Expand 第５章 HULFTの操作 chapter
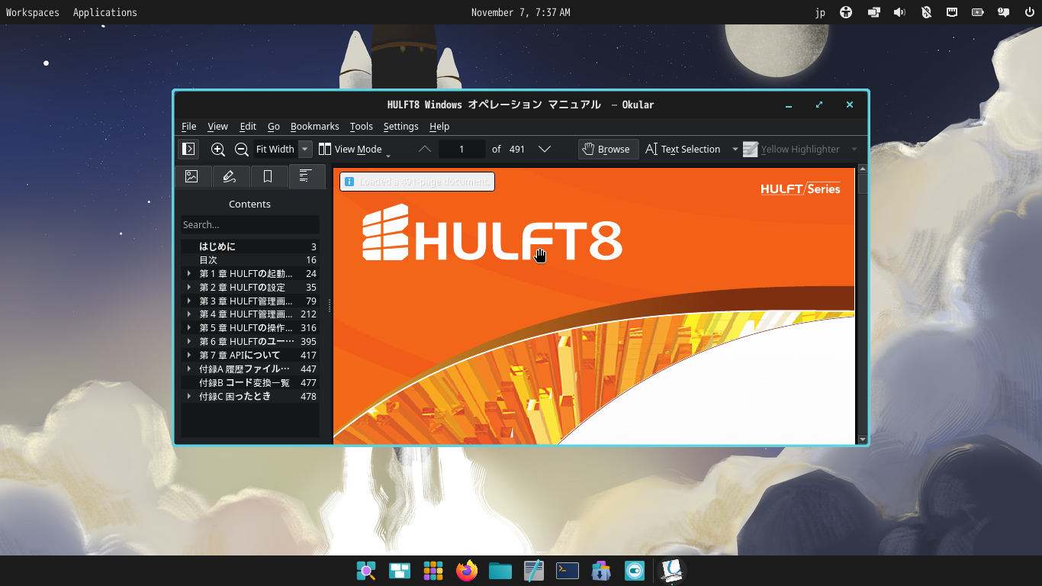 pos(189,328)
